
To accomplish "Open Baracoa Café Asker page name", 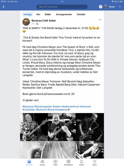I will pyautogui.click(x=44, y=20).
